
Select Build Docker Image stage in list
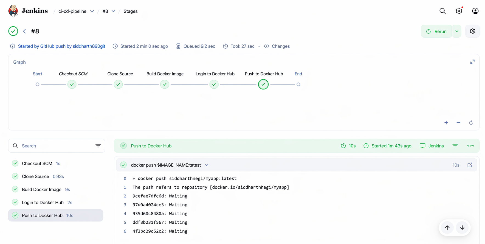(56, 189)
